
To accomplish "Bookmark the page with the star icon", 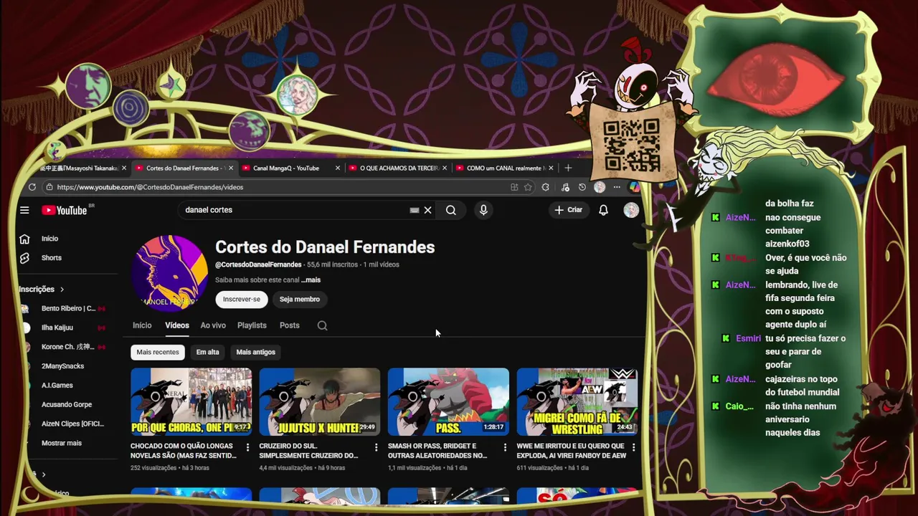I will point(528,187).
